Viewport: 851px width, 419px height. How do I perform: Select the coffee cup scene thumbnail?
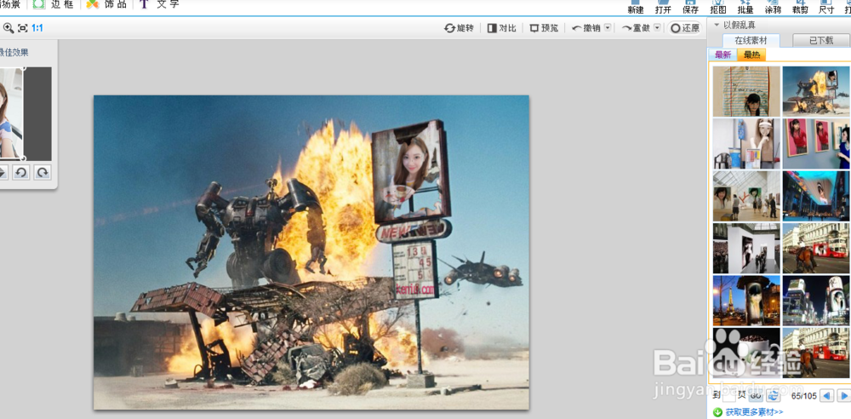tap(746, 353)
